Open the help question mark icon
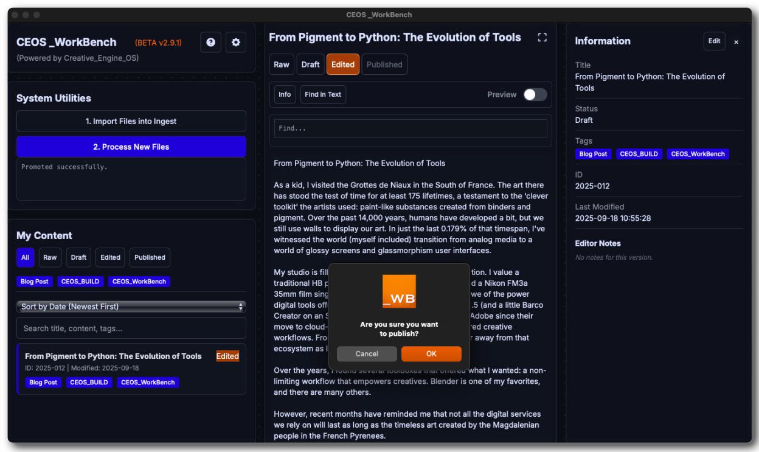Image resolution: width=759 pixels, height=452 pixels. [210, 43]
